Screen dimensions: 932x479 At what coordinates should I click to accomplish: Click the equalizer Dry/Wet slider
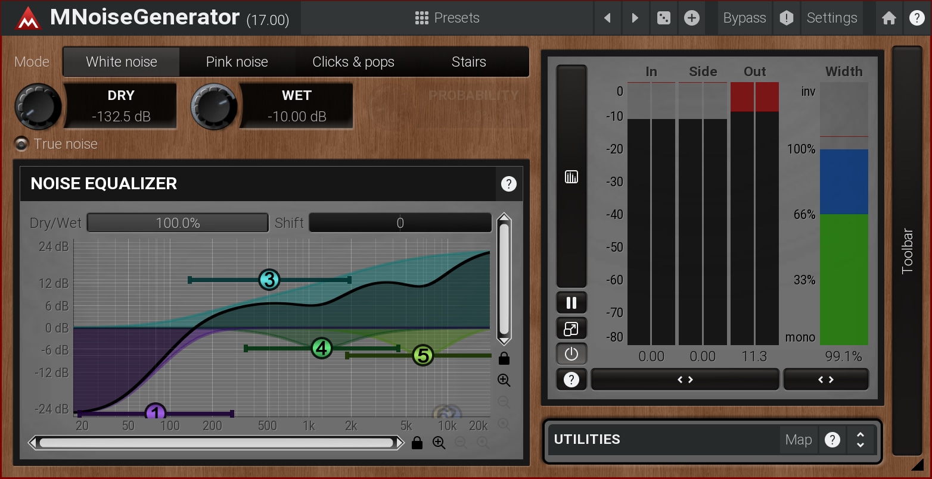(x=178, y=223)
